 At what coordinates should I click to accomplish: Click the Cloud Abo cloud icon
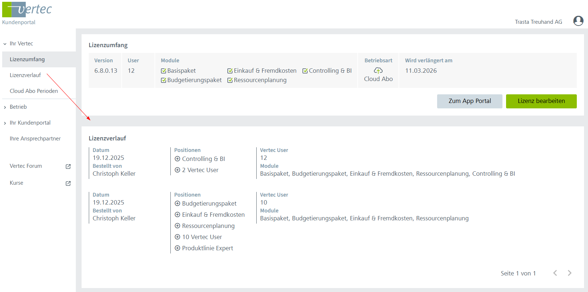378,71
